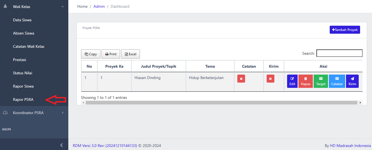Click the Hiasan Dinding cell
The image size is (372, 150).
click(158, 82)
